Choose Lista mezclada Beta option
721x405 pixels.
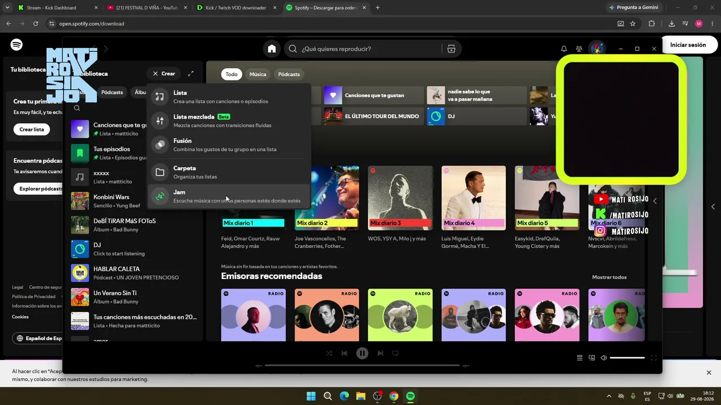click(x=229, y=120)
